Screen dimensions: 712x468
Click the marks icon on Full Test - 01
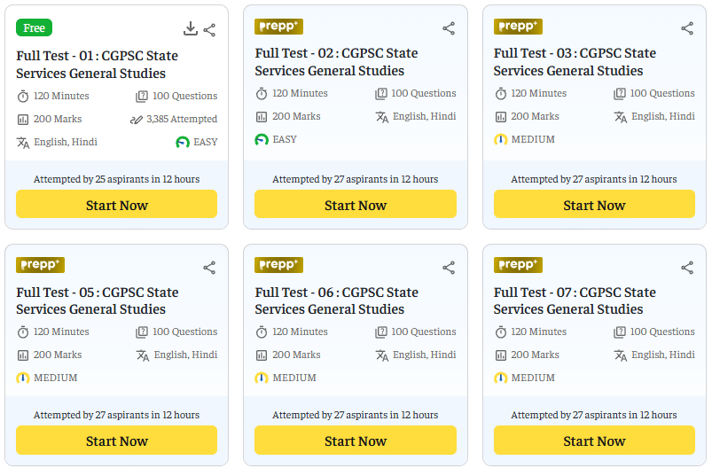pos(23,120)
